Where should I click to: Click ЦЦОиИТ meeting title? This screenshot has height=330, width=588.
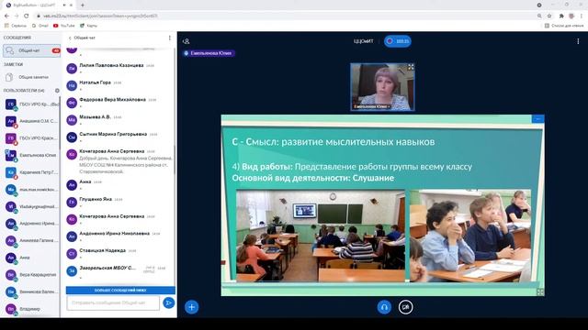pos(364,41)
